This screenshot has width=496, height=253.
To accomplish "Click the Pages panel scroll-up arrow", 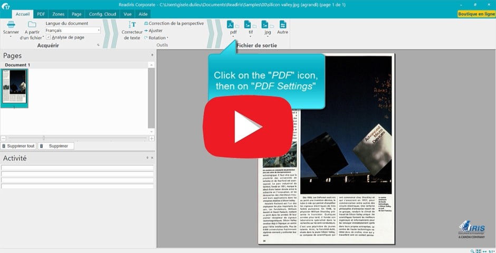I will pyautogui.click(x=151, y=65).
